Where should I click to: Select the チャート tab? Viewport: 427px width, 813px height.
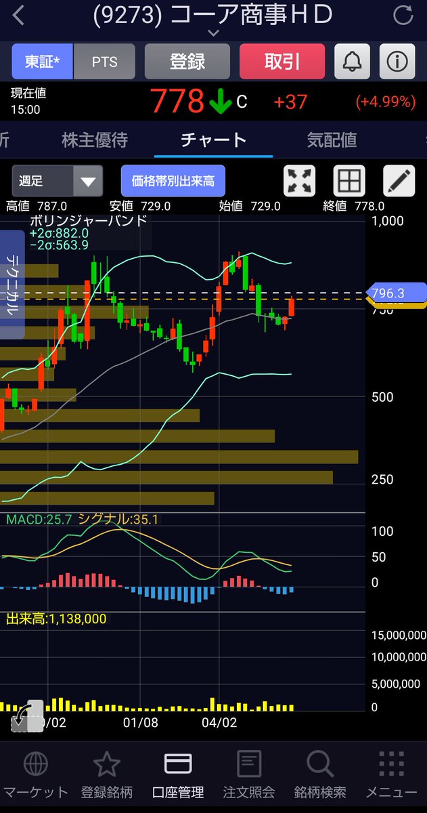214,140
